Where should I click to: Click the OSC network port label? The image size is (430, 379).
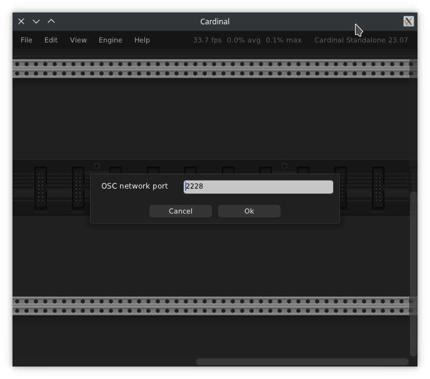tap(134, 186)
